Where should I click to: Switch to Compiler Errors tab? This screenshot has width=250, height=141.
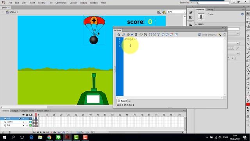[x=27, y=111]
